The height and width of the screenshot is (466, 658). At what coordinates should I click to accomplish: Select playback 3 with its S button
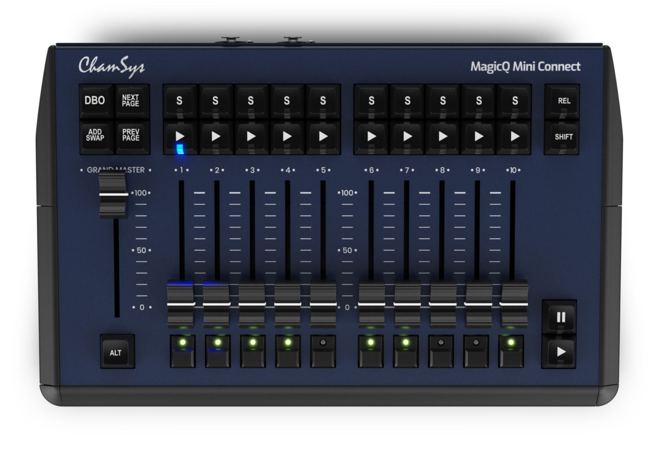(x=251, y=101)
